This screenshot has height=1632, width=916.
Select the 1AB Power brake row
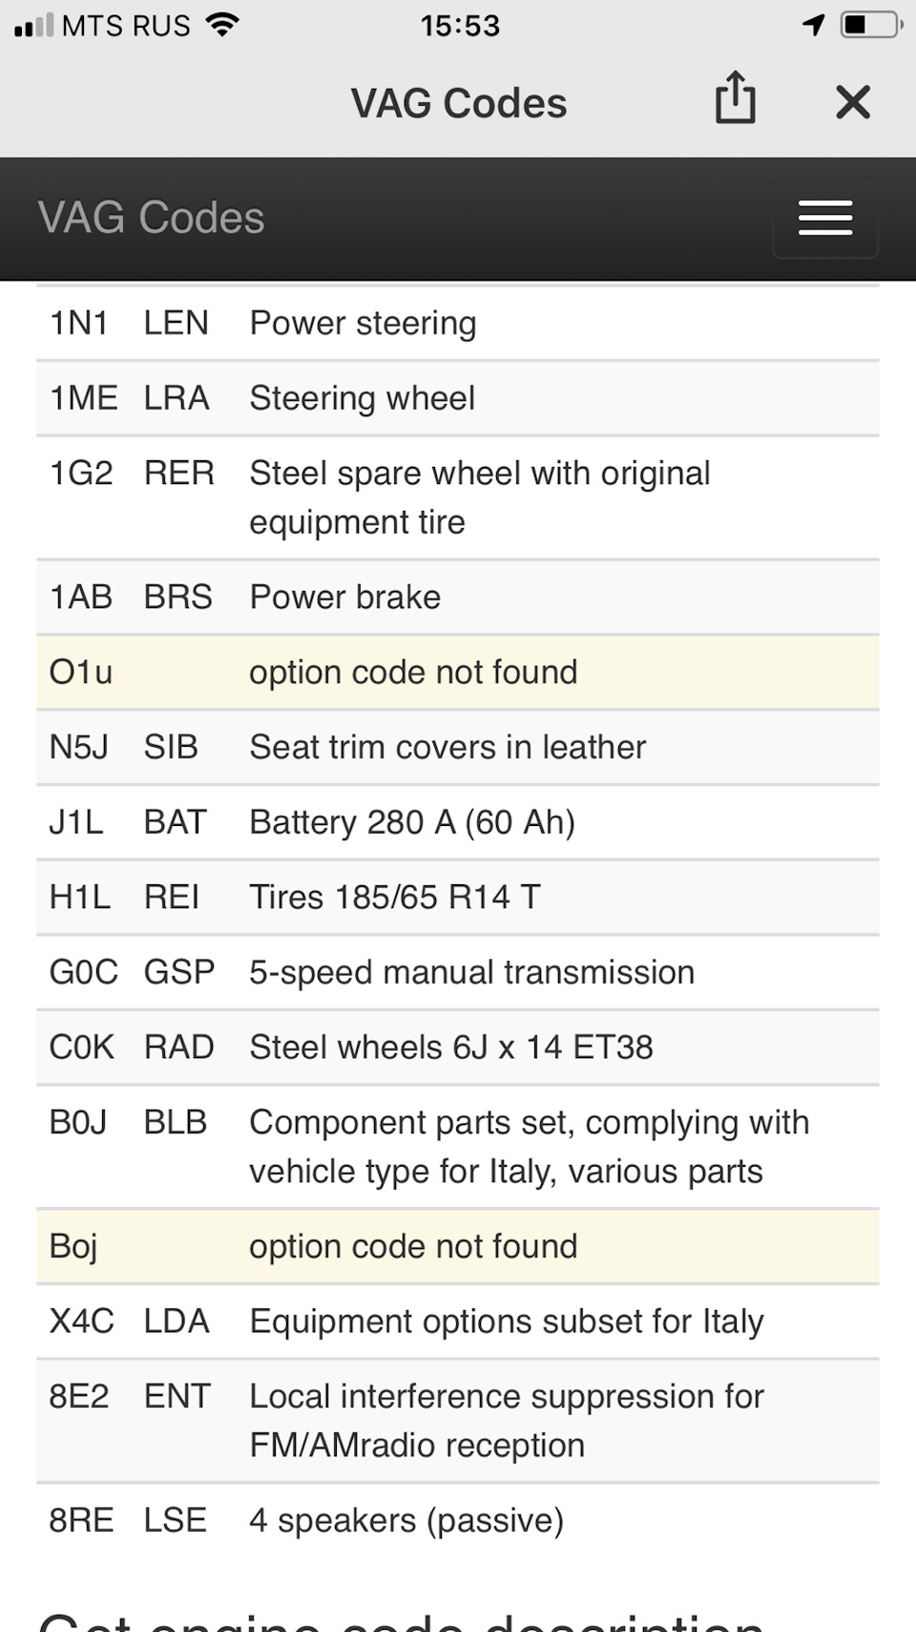tap(458, 597)
